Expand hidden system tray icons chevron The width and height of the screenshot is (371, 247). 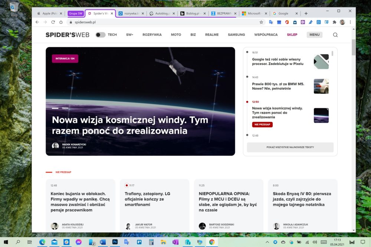[267, 242]
